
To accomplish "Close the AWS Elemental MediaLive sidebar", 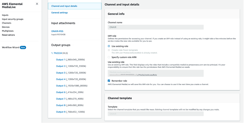I will (x=37, y=4).
